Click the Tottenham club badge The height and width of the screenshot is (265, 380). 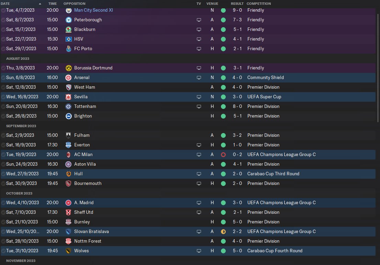click(69, 107)
